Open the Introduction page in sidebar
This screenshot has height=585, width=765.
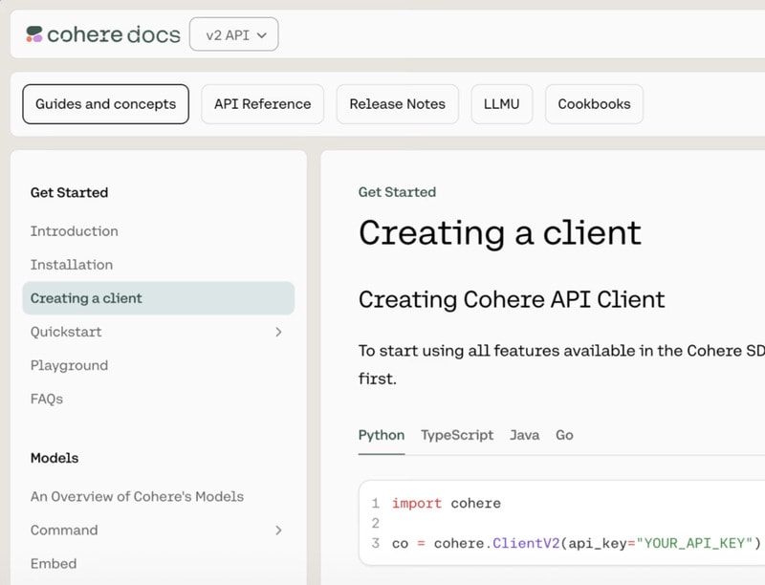75,231
